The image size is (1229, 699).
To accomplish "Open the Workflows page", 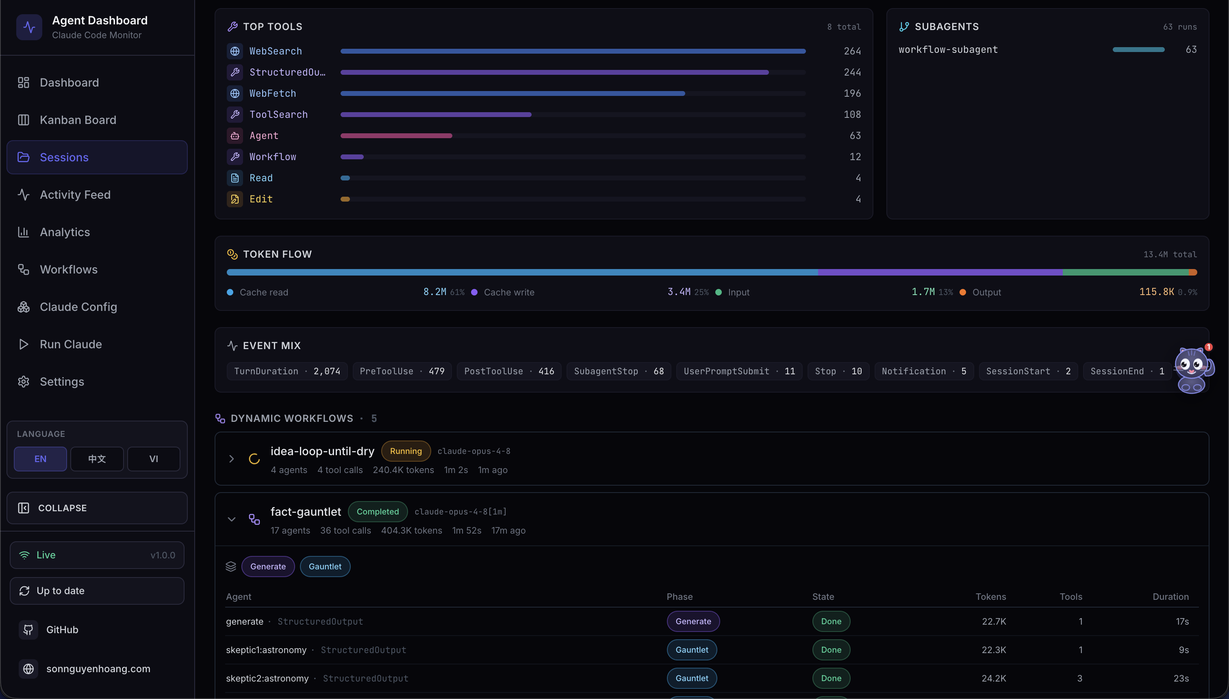I will click(x=97, y=270).
